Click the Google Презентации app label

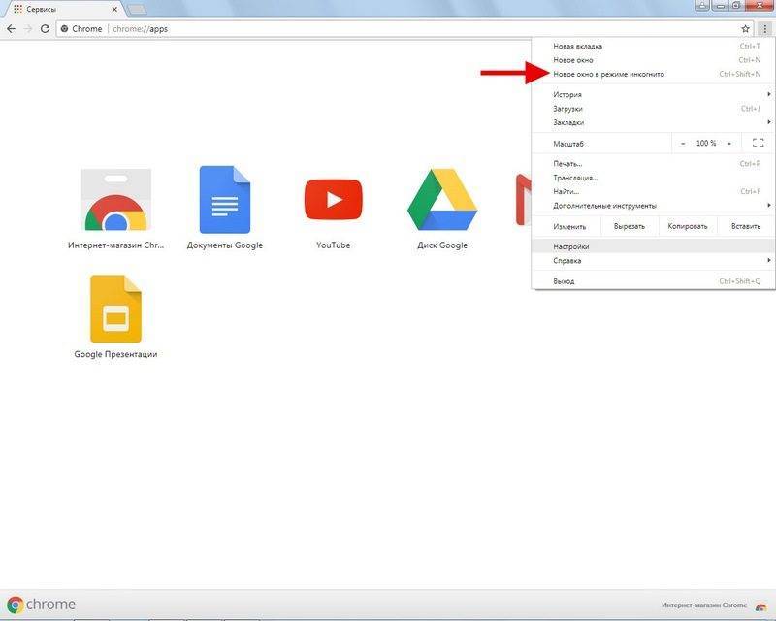point(115,354)
